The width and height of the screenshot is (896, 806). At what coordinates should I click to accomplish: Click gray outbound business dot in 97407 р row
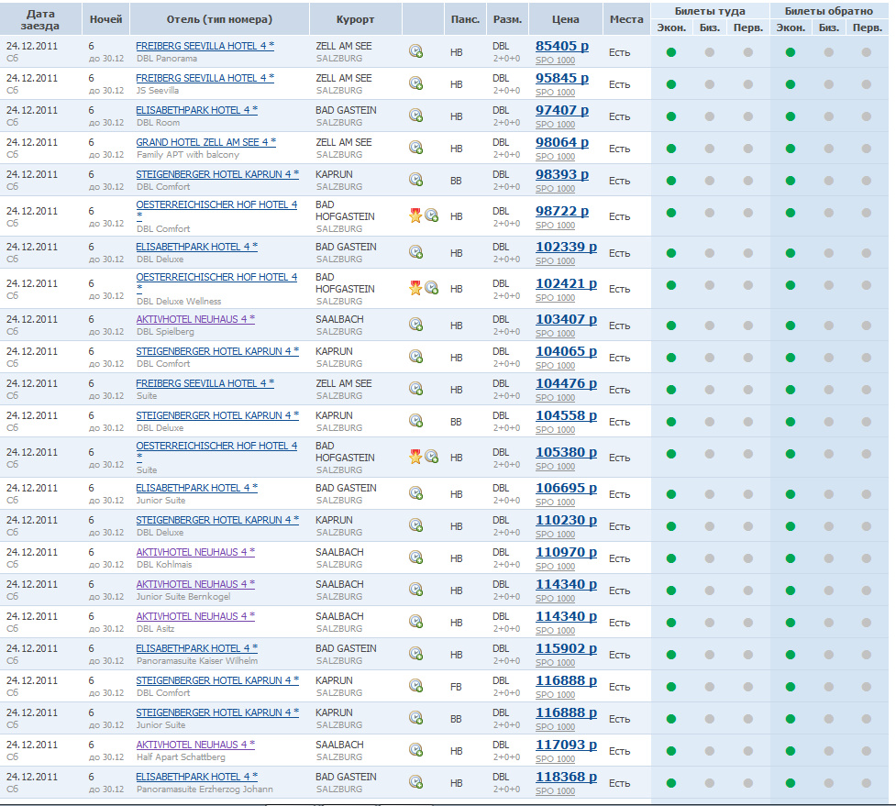710,116
